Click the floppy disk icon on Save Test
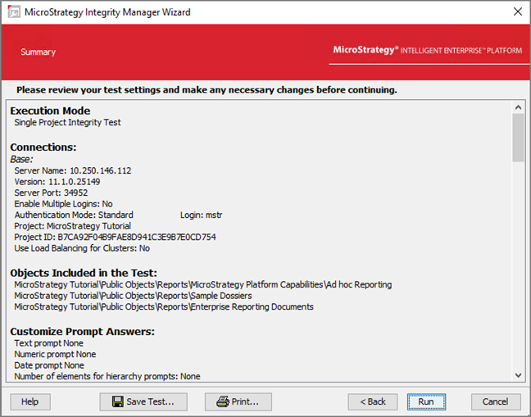Viewport: 531px width, 417px height. (117, 401)
